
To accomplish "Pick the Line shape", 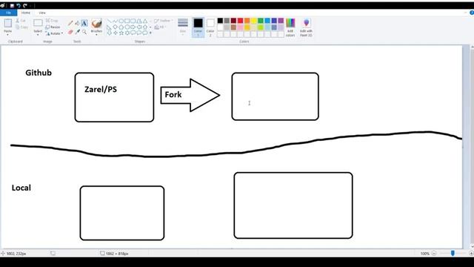I will (109, 21).
